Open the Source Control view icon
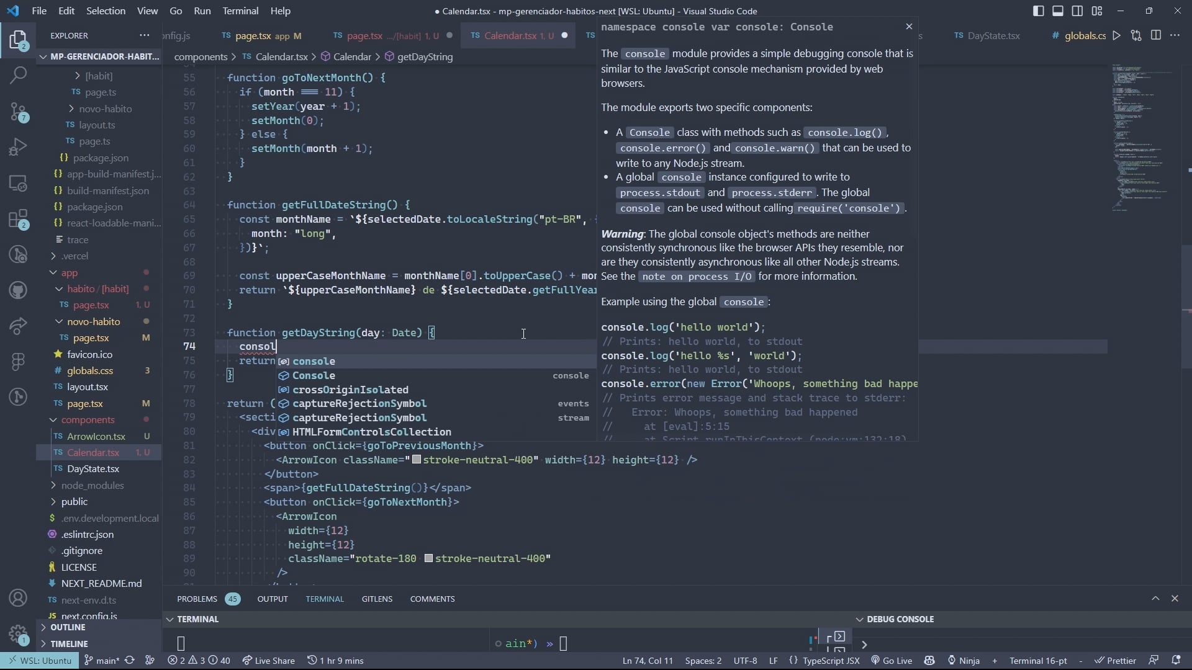Viewport: 1192px width, 670px height. (x=18, y=112)
